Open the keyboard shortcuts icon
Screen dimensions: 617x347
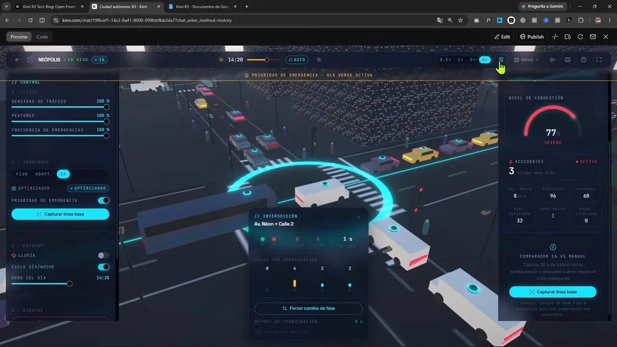click(568, 60)
